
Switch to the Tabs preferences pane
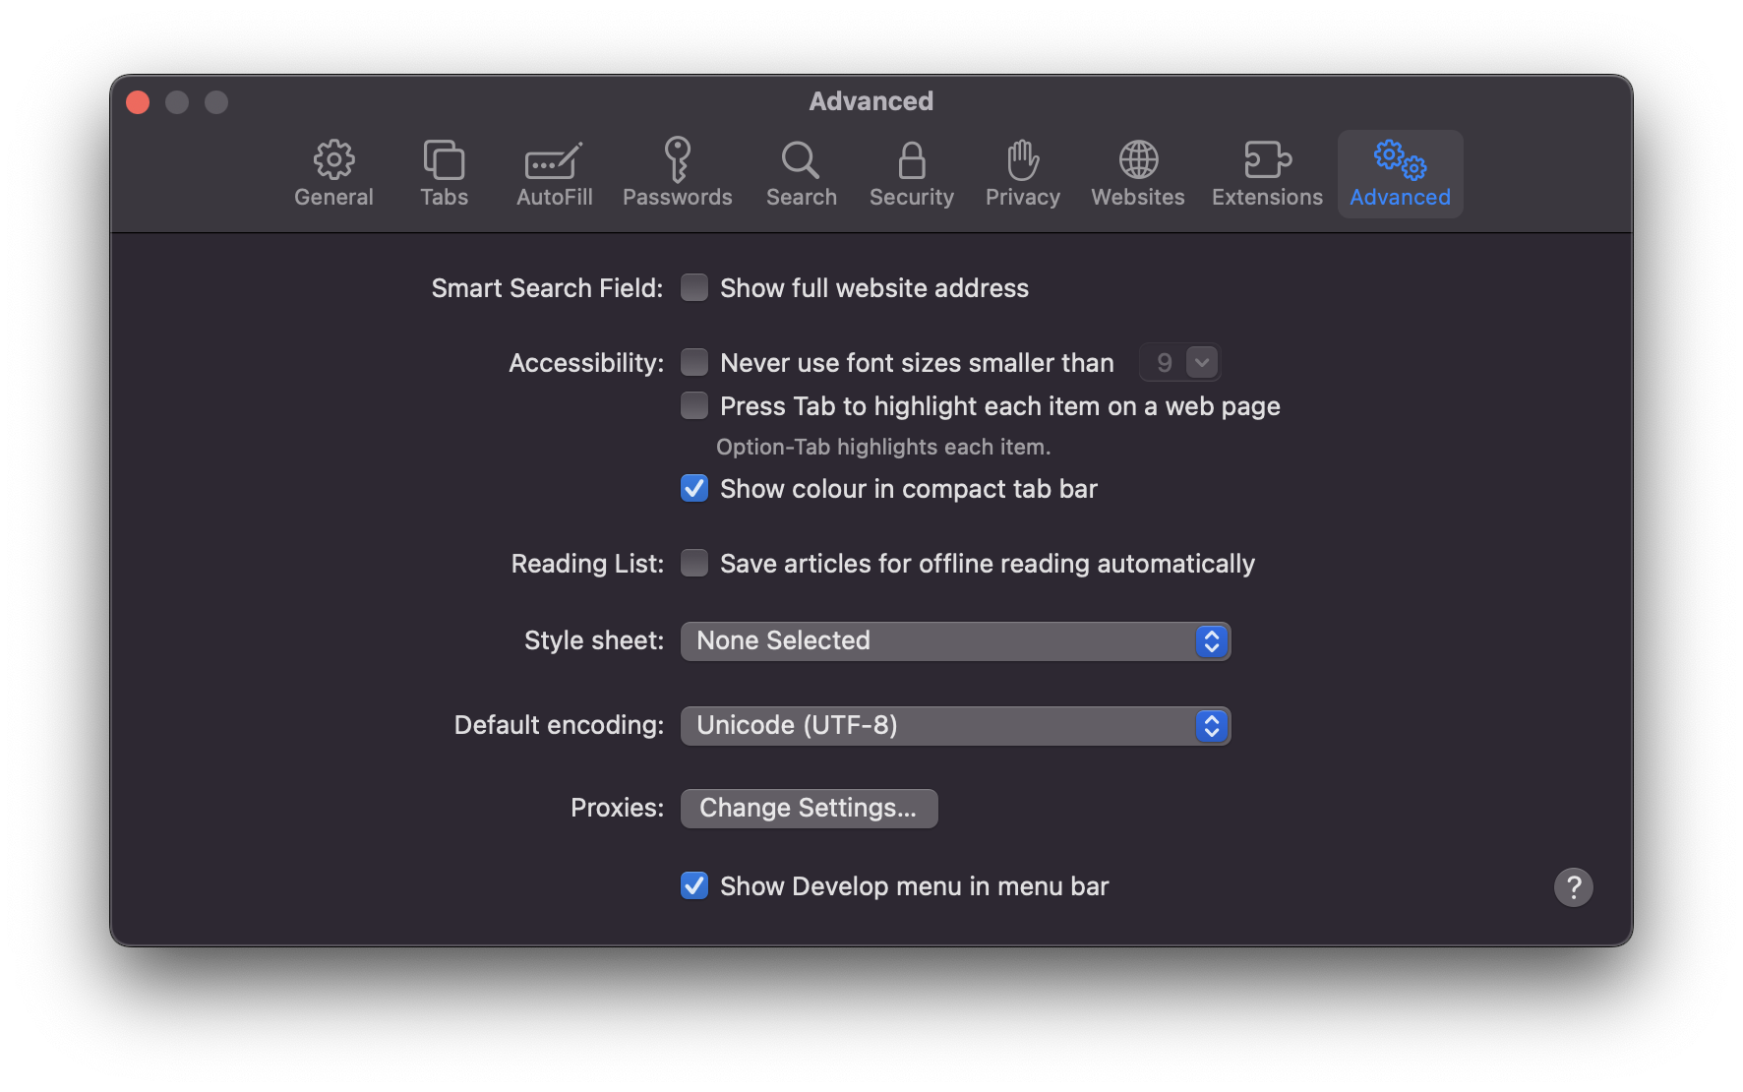click(444, 173)
